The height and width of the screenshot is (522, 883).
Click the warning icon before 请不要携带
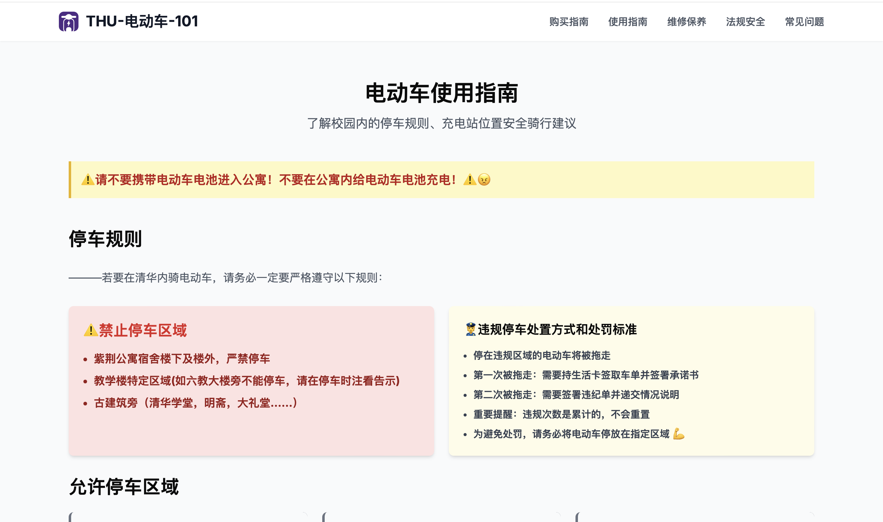pyautogui.click(x=88, y=180)
